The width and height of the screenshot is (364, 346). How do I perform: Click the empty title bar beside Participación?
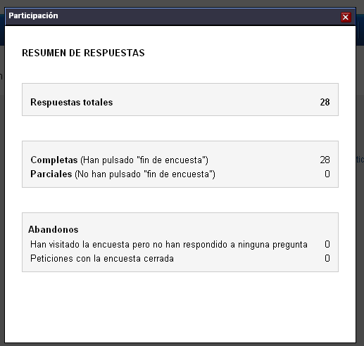pyautogui.click(x=199, y=16)
